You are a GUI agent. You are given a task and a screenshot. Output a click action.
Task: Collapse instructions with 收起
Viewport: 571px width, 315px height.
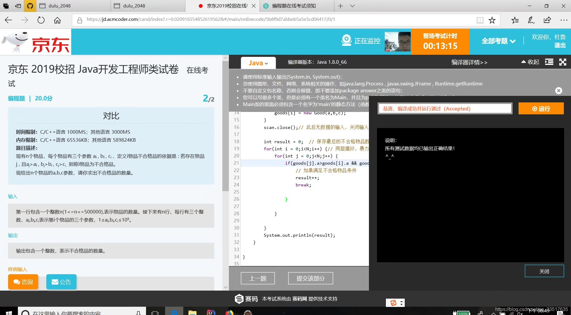tap(530, 62)
